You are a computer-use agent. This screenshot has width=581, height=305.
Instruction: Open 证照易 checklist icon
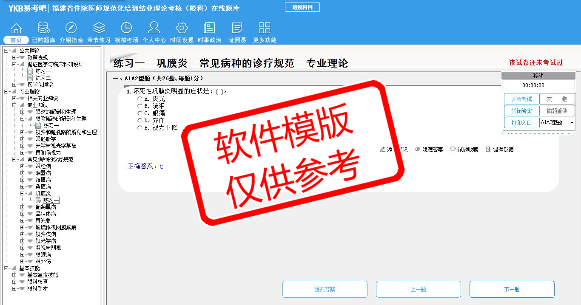[x=237, y=28]
